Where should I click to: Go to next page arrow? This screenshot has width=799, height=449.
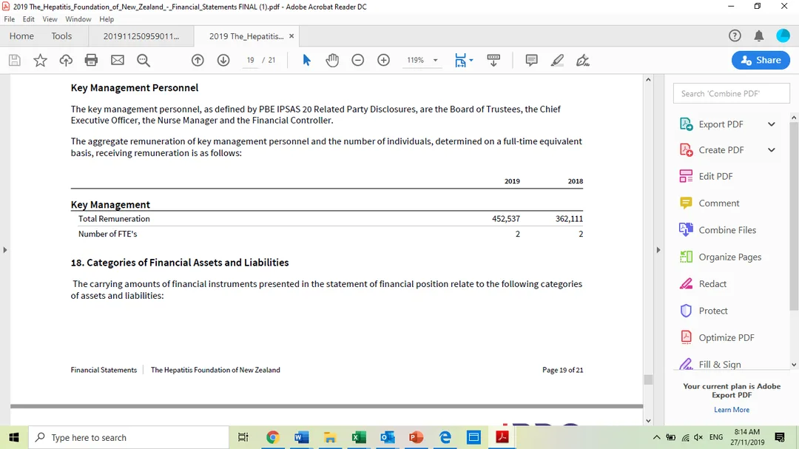pos(223,60)
